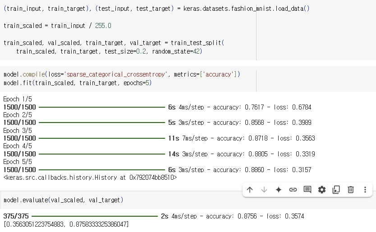Click the model.fit code line
The image size is (376, 232).
pyautogui.click(x=78, y=83)
